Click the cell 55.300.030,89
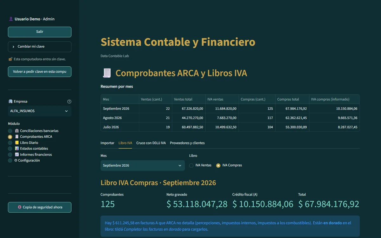 coord(292,127)
